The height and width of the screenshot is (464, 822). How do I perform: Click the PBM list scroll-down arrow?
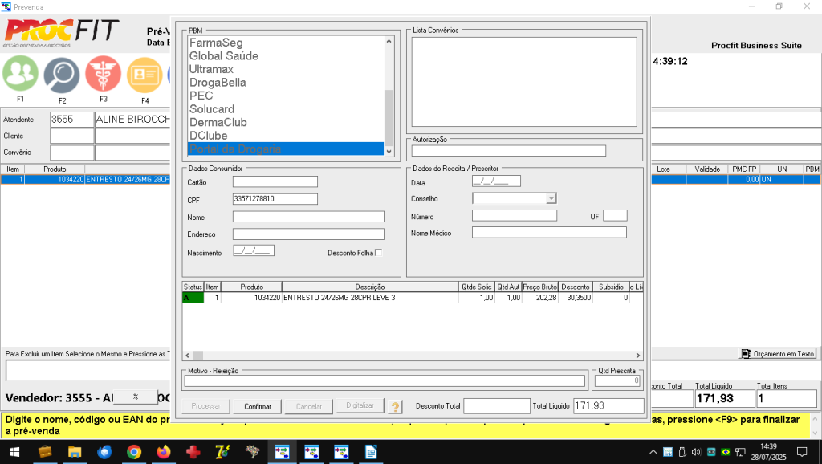[x=389, y=150]
